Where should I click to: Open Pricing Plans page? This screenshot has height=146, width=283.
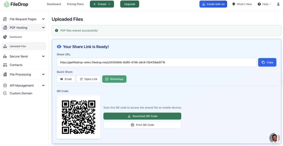(x=75, y=4)
